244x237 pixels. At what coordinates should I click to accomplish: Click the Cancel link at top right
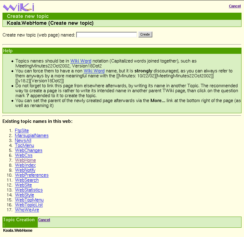[x=235, y=6]
